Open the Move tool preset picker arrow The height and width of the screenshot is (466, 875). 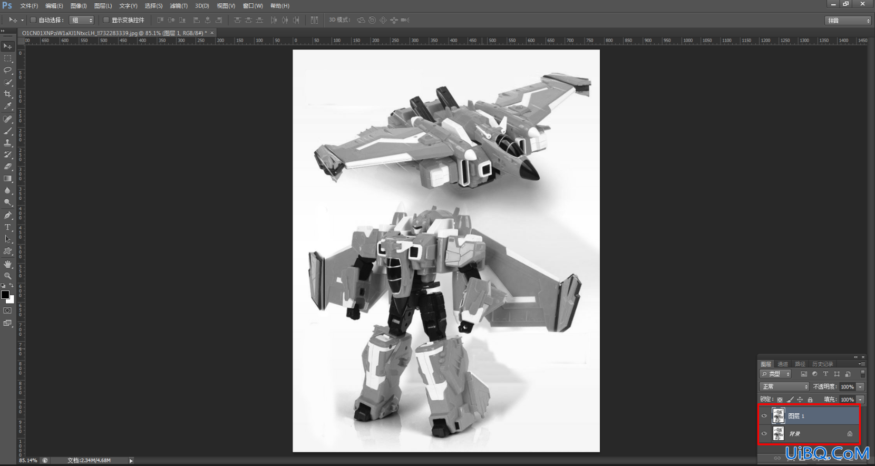(22, 20)
